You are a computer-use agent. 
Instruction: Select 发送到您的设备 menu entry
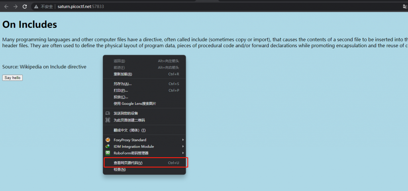[x=144, y=113]
